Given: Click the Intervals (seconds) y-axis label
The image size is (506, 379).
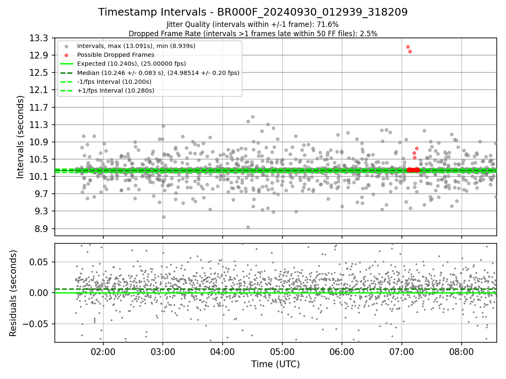Looking at the screenshot, I should [21, 137].
